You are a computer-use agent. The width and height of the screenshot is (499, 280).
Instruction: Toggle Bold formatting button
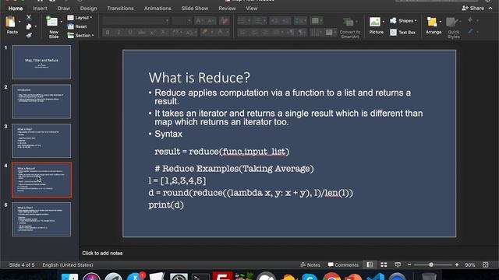pos(108,33)
